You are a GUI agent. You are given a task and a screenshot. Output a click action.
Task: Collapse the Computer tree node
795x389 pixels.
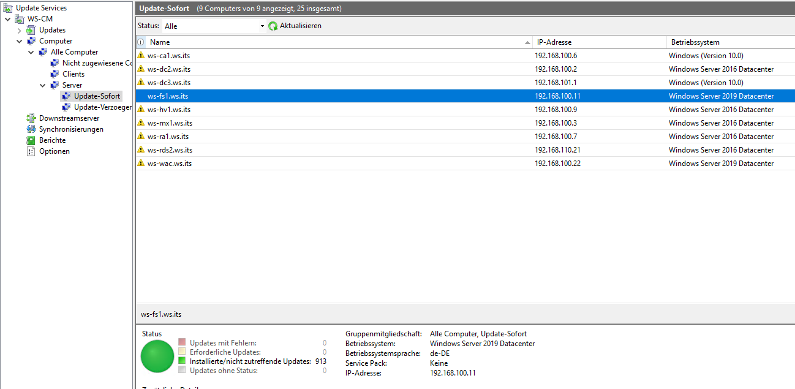click(19, 41)
